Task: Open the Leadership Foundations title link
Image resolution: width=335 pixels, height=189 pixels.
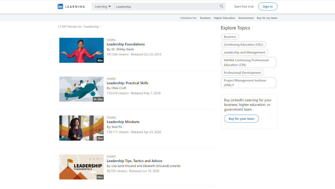Action: click(126, 44)
